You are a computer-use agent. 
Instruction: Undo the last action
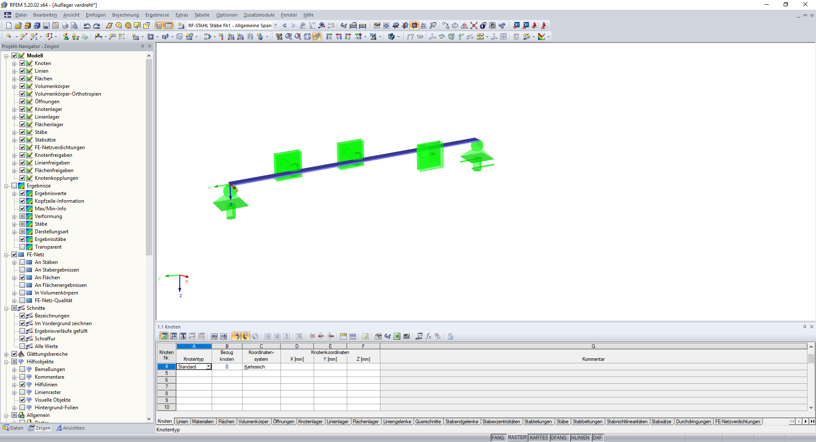coord(87,25)
